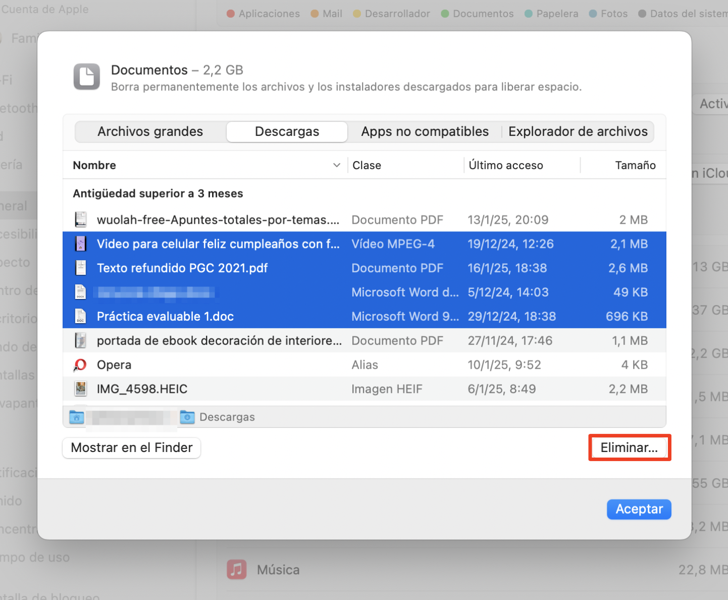The height and width of the screenshot is (600, 728).
Task: Click the Descargas folder icon in path bar
Action: 187,417
